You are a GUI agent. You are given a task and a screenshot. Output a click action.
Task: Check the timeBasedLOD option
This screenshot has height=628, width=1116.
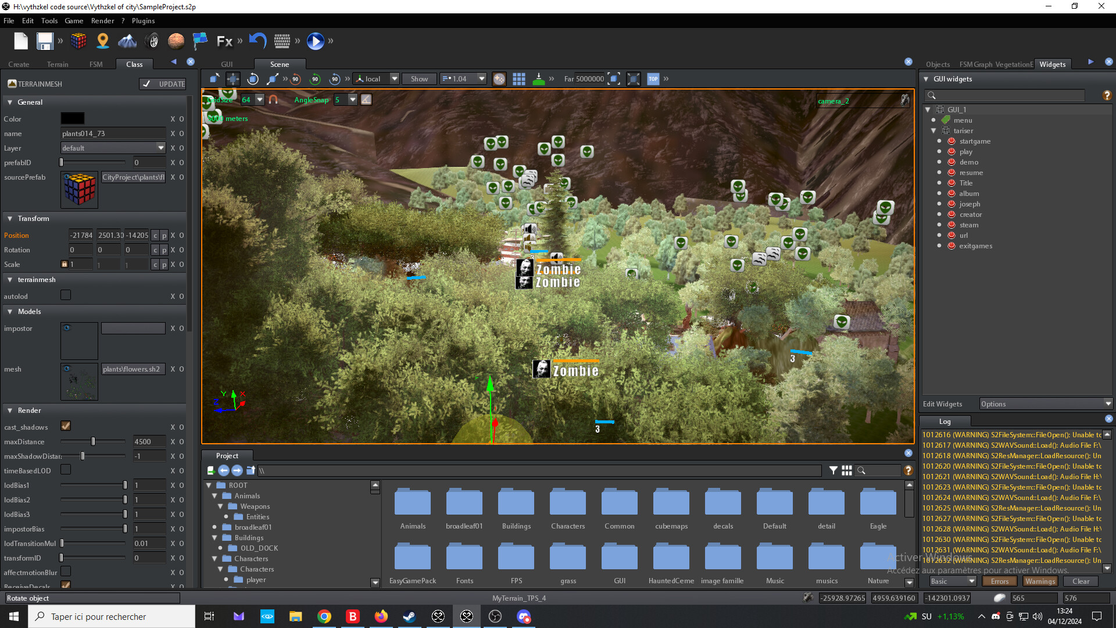65,470
